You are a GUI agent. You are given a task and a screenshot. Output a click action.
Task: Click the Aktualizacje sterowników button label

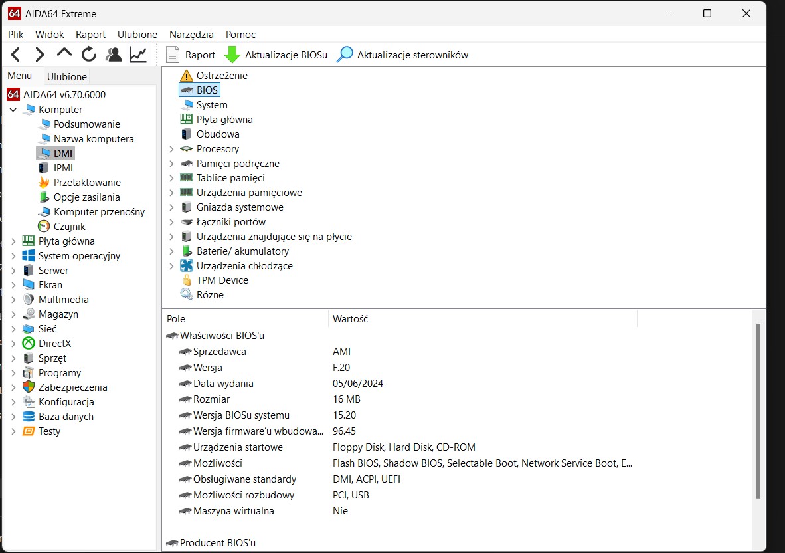coord(413,55)
